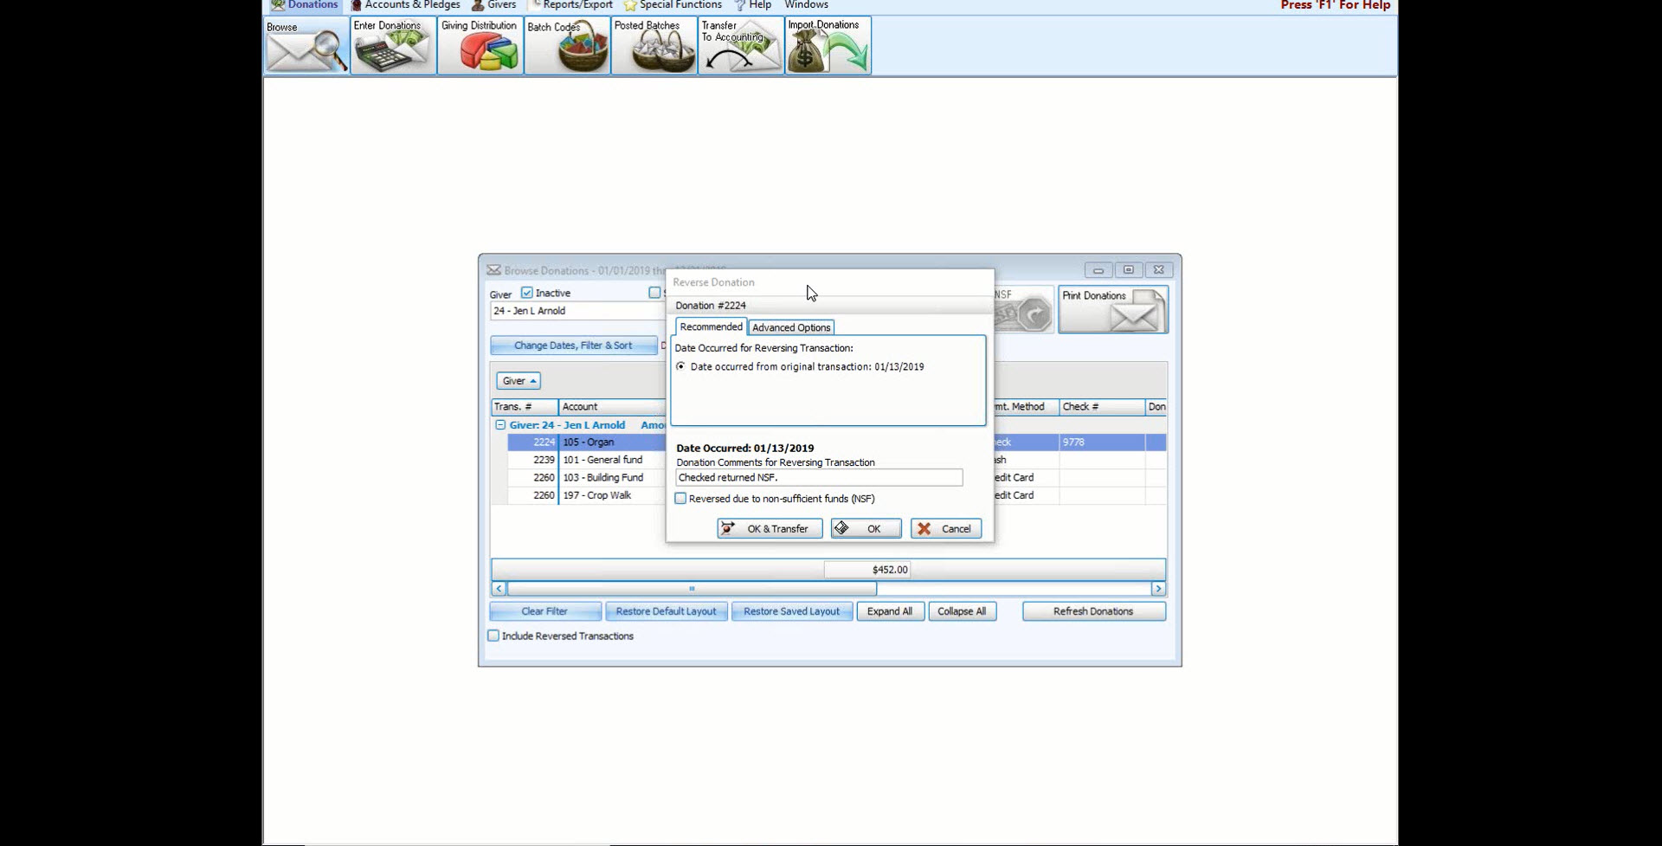Collapse the Giver 24 Jen L Arnold group
The image size is (1662, 846).
click(500, 425)
